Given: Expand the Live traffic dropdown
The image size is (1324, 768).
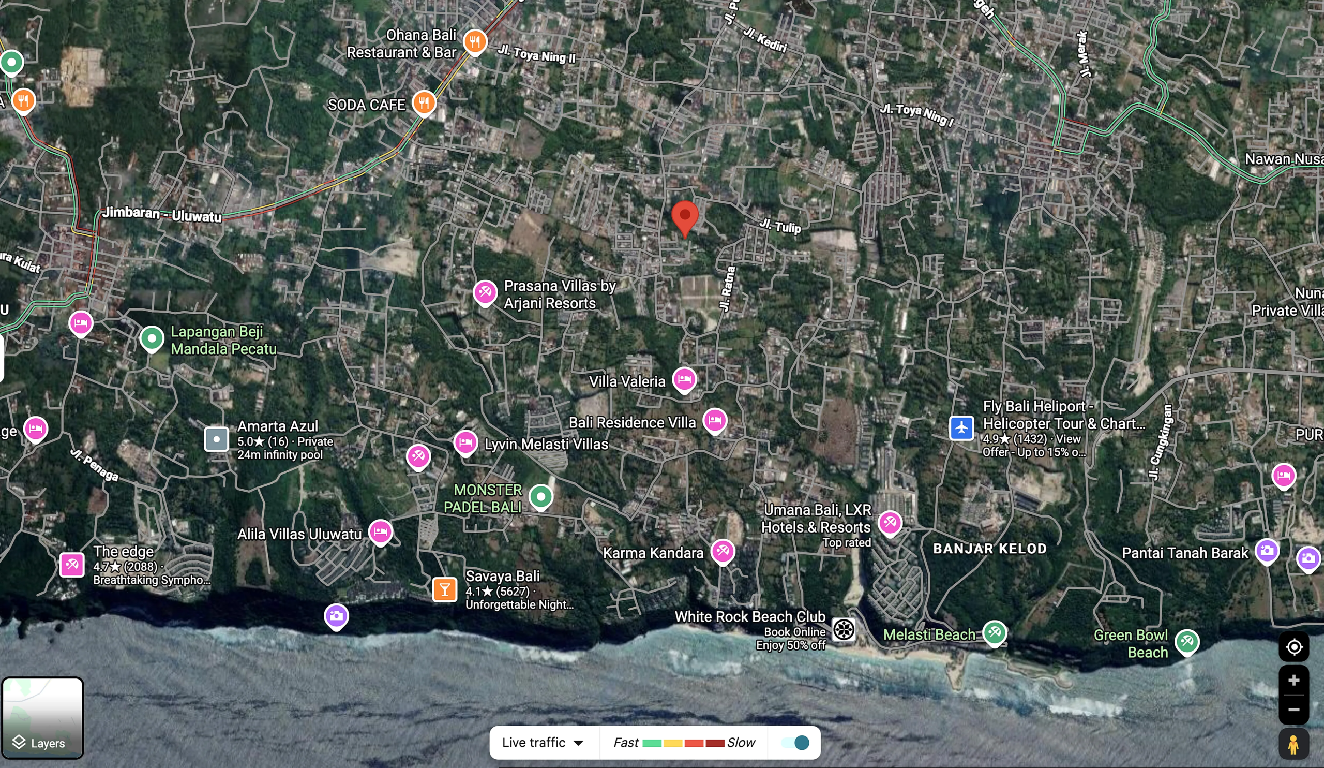Looking at the screenshot, I should click(x=543, y=742).
